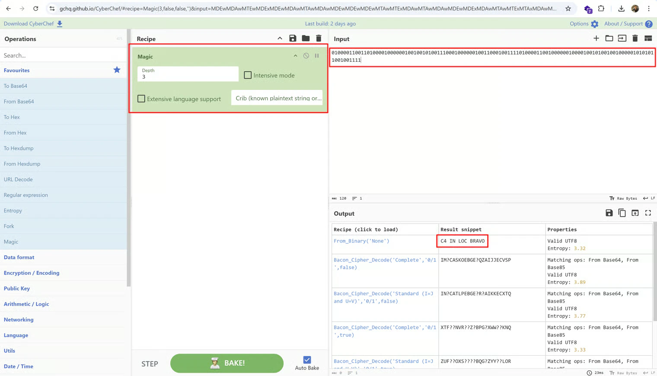Image resolution: width=657 pixels, height=376 pixels.
Task: Maximise the output pane
Action: click(x=648, y=213)
